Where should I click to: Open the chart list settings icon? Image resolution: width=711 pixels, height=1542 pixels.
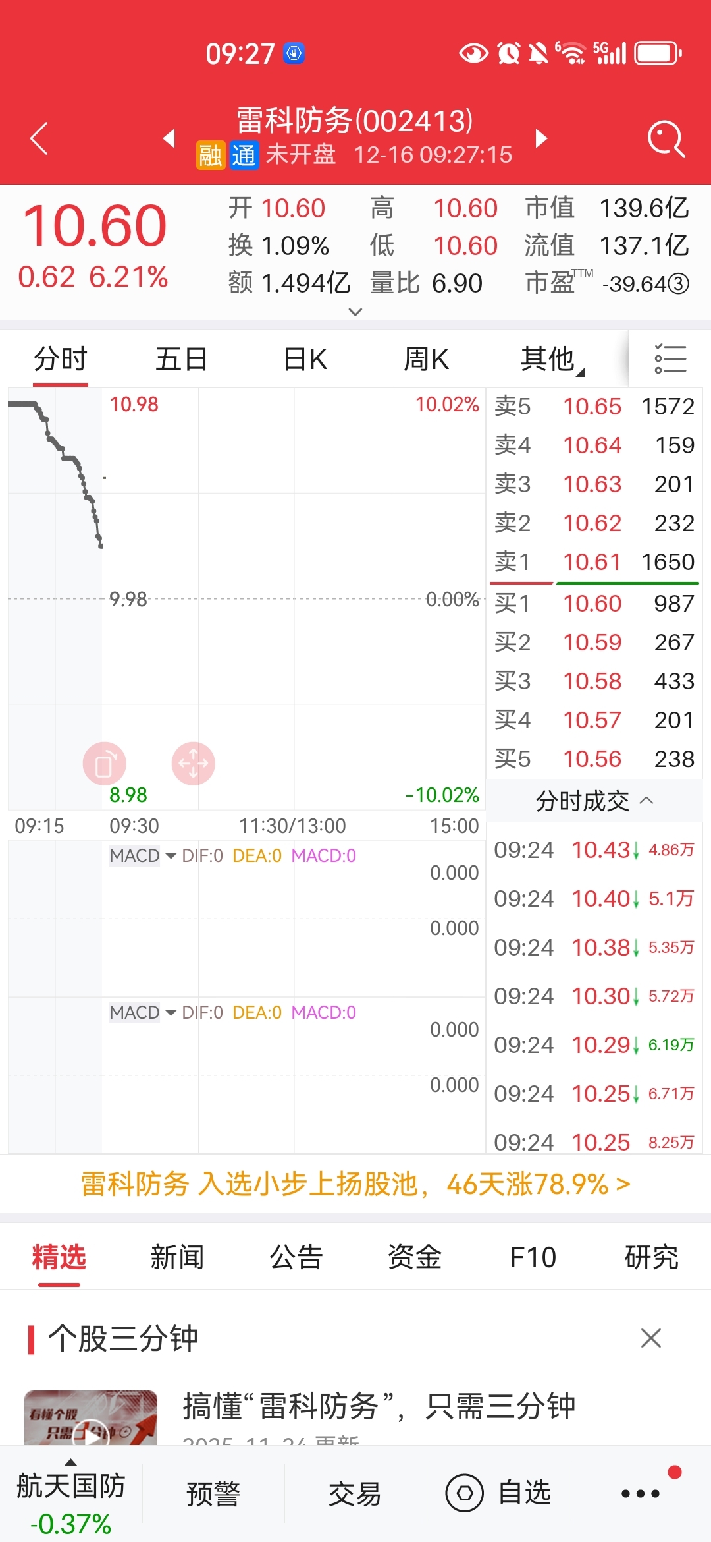(670, 359)
